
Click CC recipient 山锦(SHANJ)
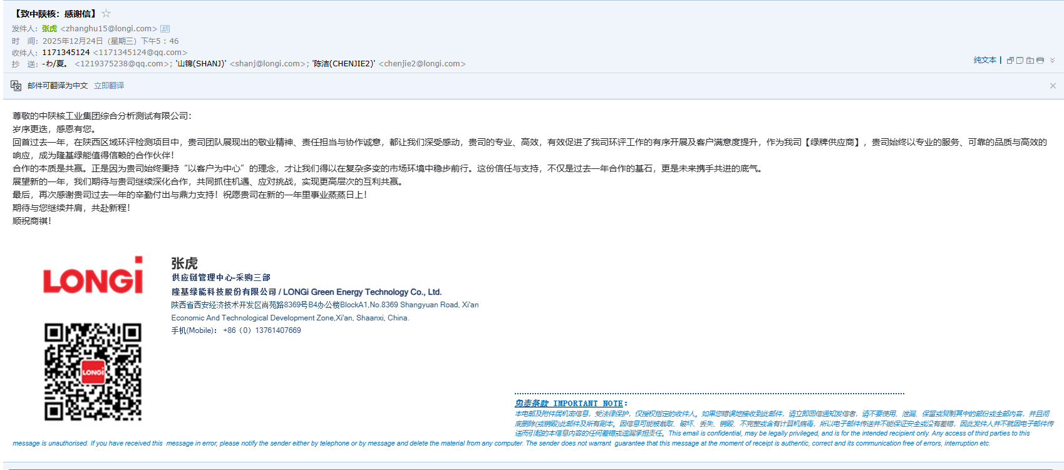tap(200, 64)
